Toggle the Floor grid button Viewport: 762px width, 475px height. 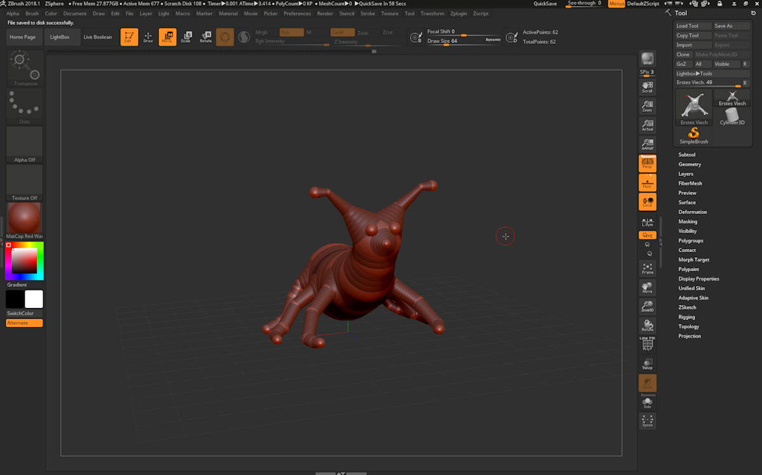click(647, 183)
